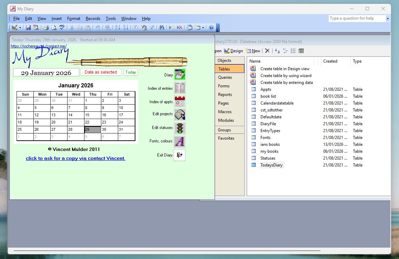The height and width of the screenshot is (259, 399).
Task: Open the Records menu
Action: click(93, 19)
